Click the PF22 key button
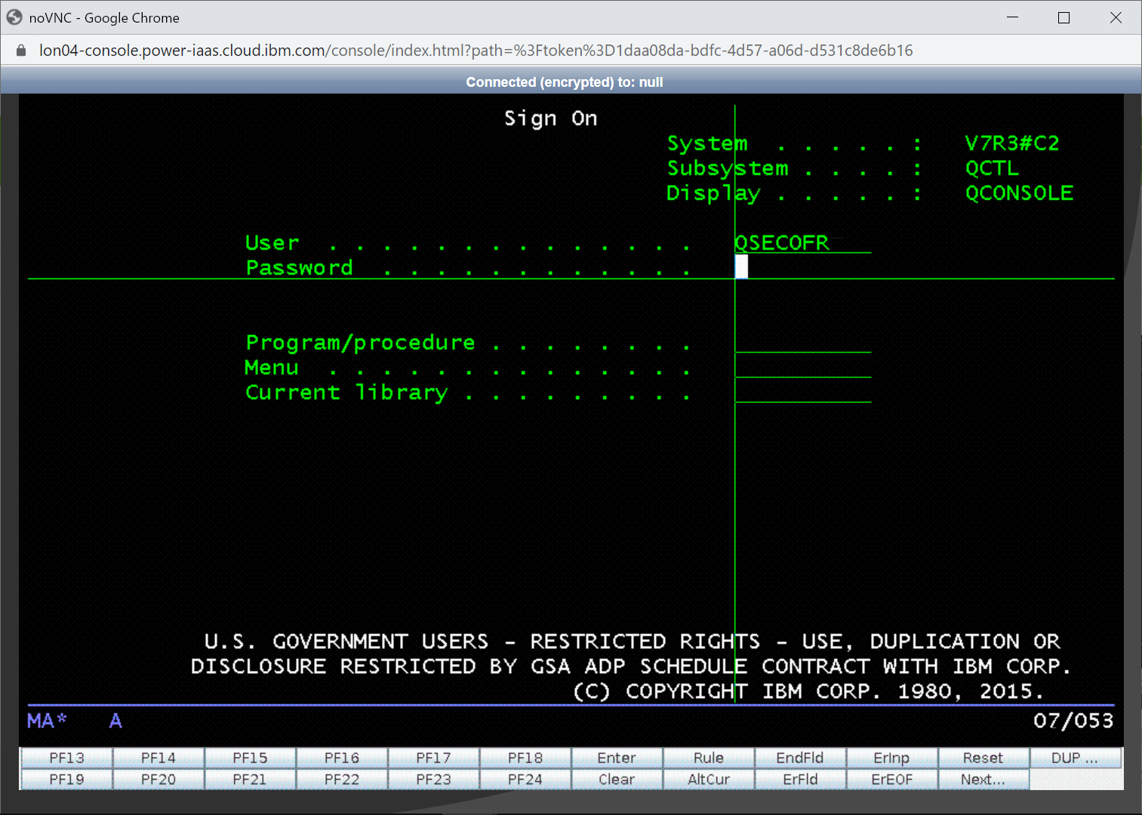This screenshot has height=815, width=1142. point(342,780)
